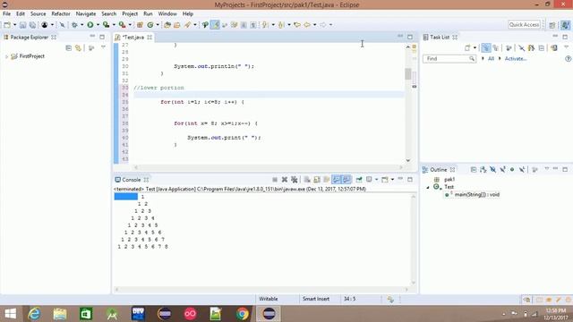Toggle Link with Editor in Package Explorer

click(78, 47)
